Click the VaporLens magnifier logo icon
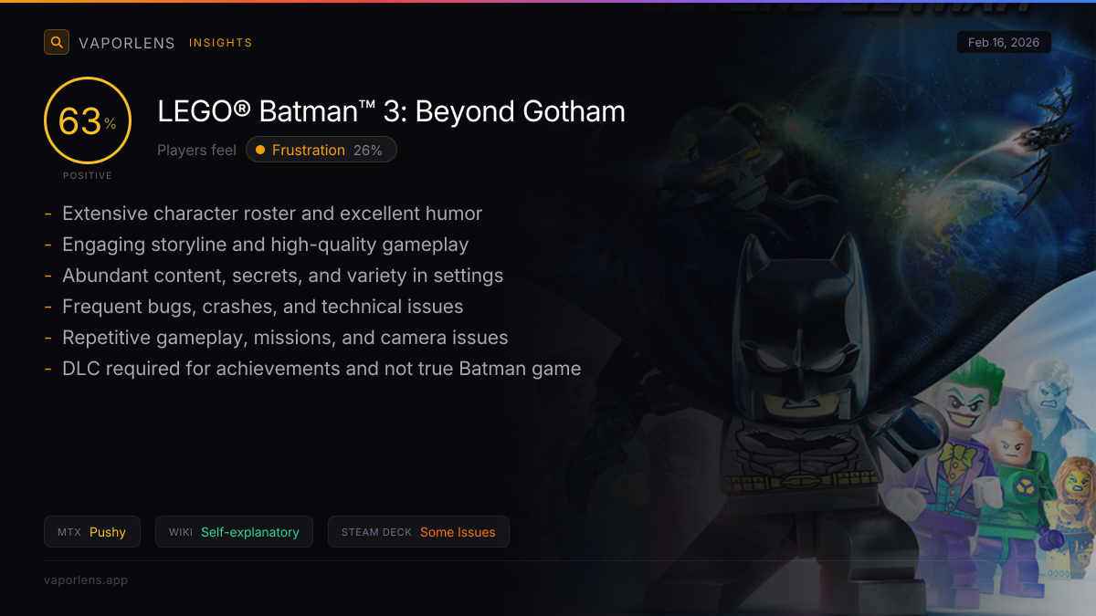Screen dimensions: 1096x616 (57, 42)
